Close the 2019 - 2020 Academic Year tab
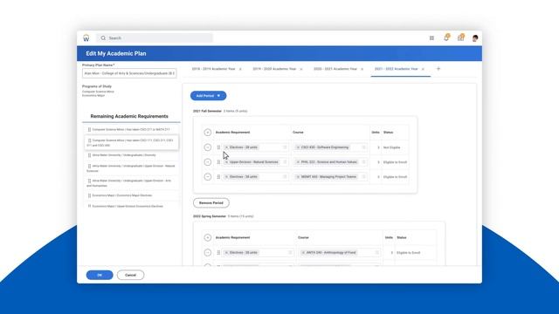Viewport: 559px width, 314px height. click(301, 69)
